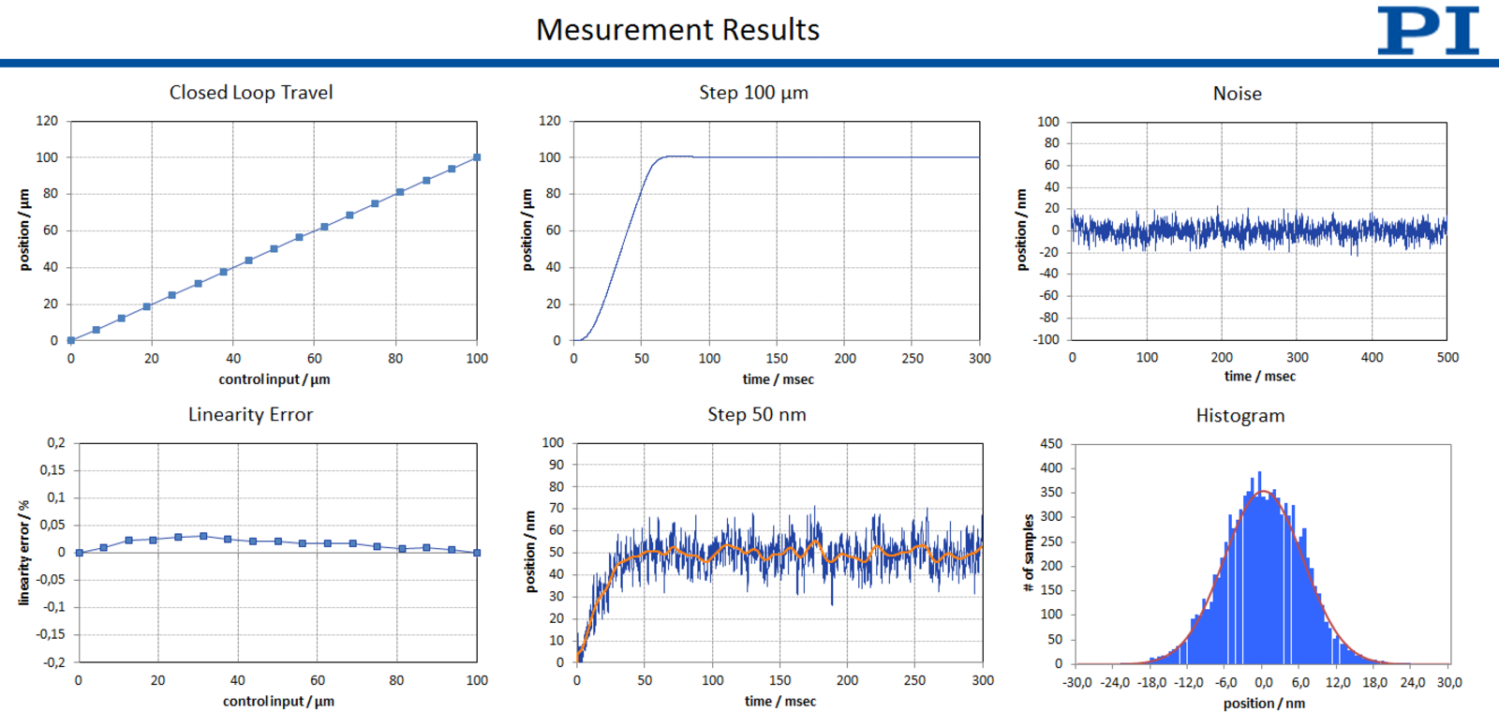
Task: Click the final data marker in Closed Loop Travel
Action: click(477, 157)
